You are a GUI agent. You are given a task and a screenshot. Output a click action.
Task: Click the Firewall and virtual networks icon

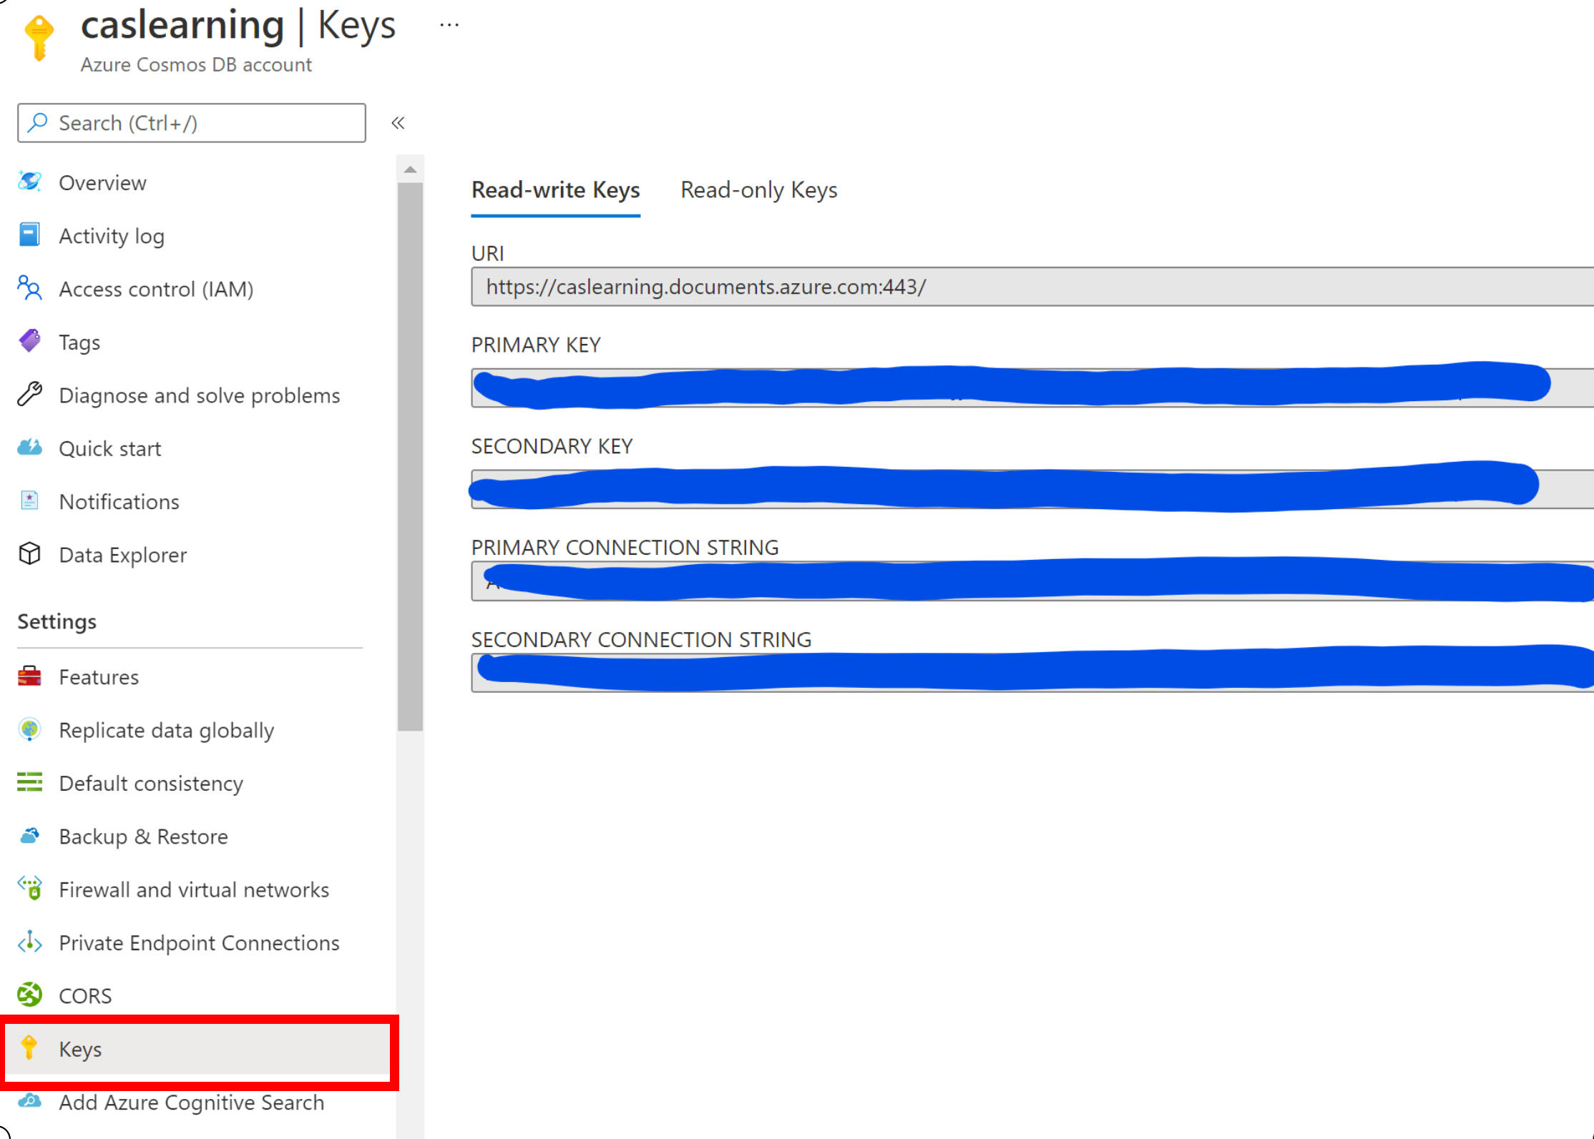[x=29, y=889]
